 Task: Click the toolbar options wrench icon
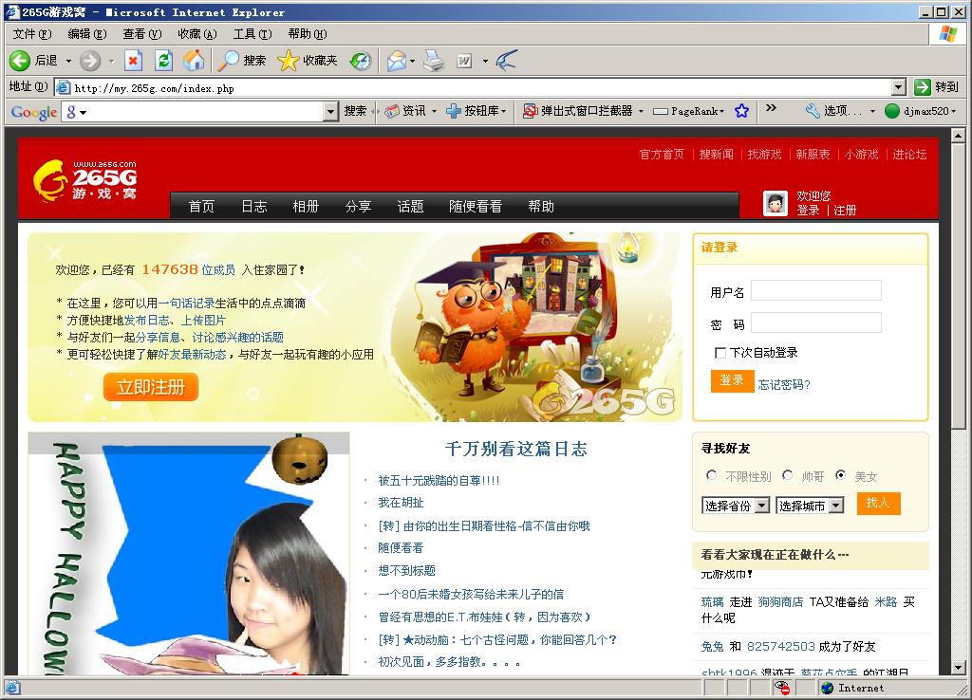[813, 111]
